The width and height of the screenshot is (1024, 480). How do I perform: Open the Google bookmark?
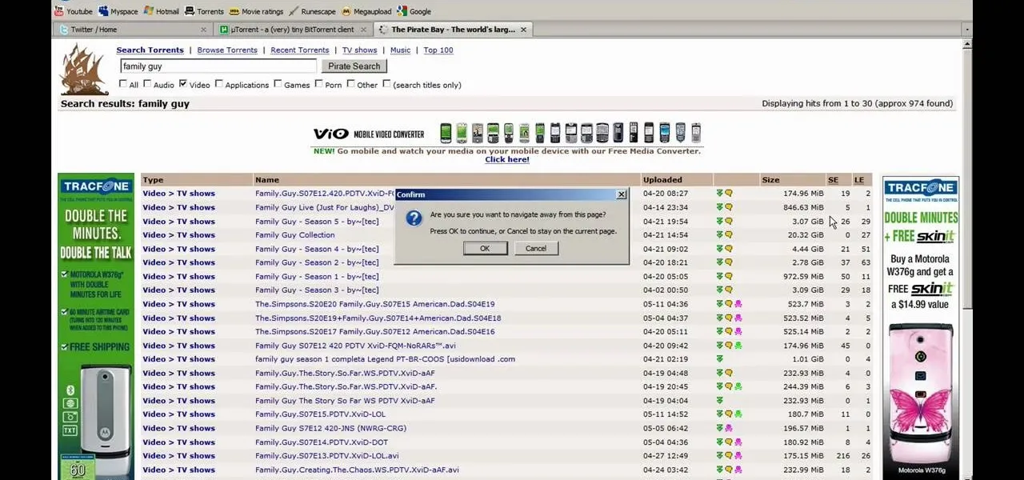click(x=414, y=11)
